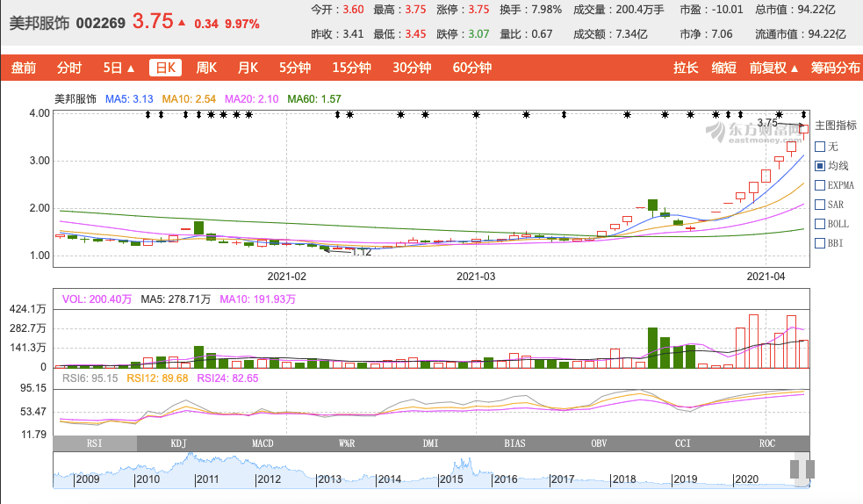Check the 无 indicator option
This screenshot has height=504, width=863.
pyautogui.click(x=820, y=147)
